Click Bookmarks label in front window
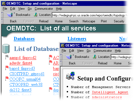134x101 pixels. (82, 57)
